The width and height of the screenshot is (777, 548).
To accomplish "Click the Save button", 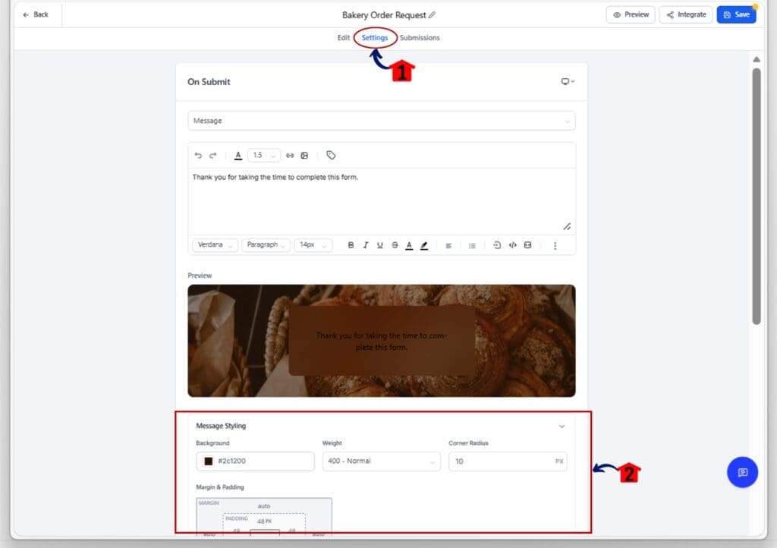I will point(735,14).
